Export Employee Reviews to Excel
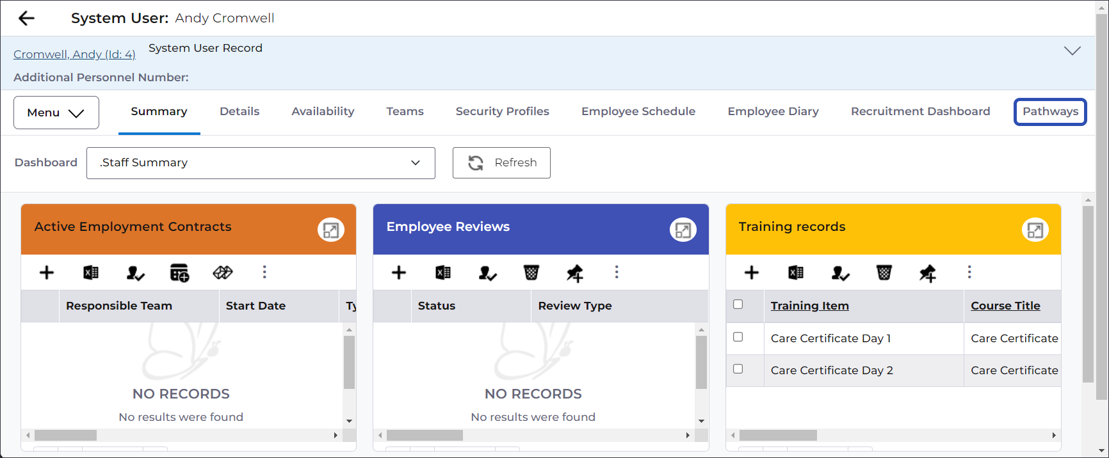The width and height of the screenshot is (1109, 458). (443, 272)
